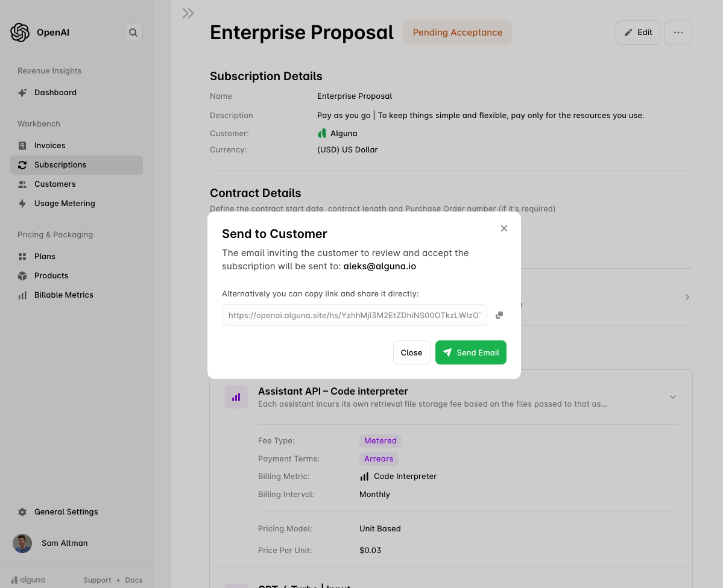Open the Dashboard page
The width and height of the screenshot is (723, 588).
point(77,93)
